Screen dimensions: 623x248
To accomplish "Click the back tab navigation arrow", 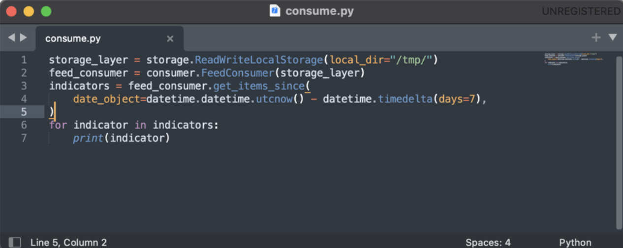I will tap(11, 37).
